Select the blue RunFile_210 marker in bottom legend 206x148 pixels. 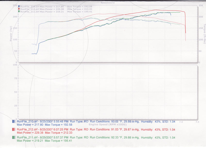14,121
